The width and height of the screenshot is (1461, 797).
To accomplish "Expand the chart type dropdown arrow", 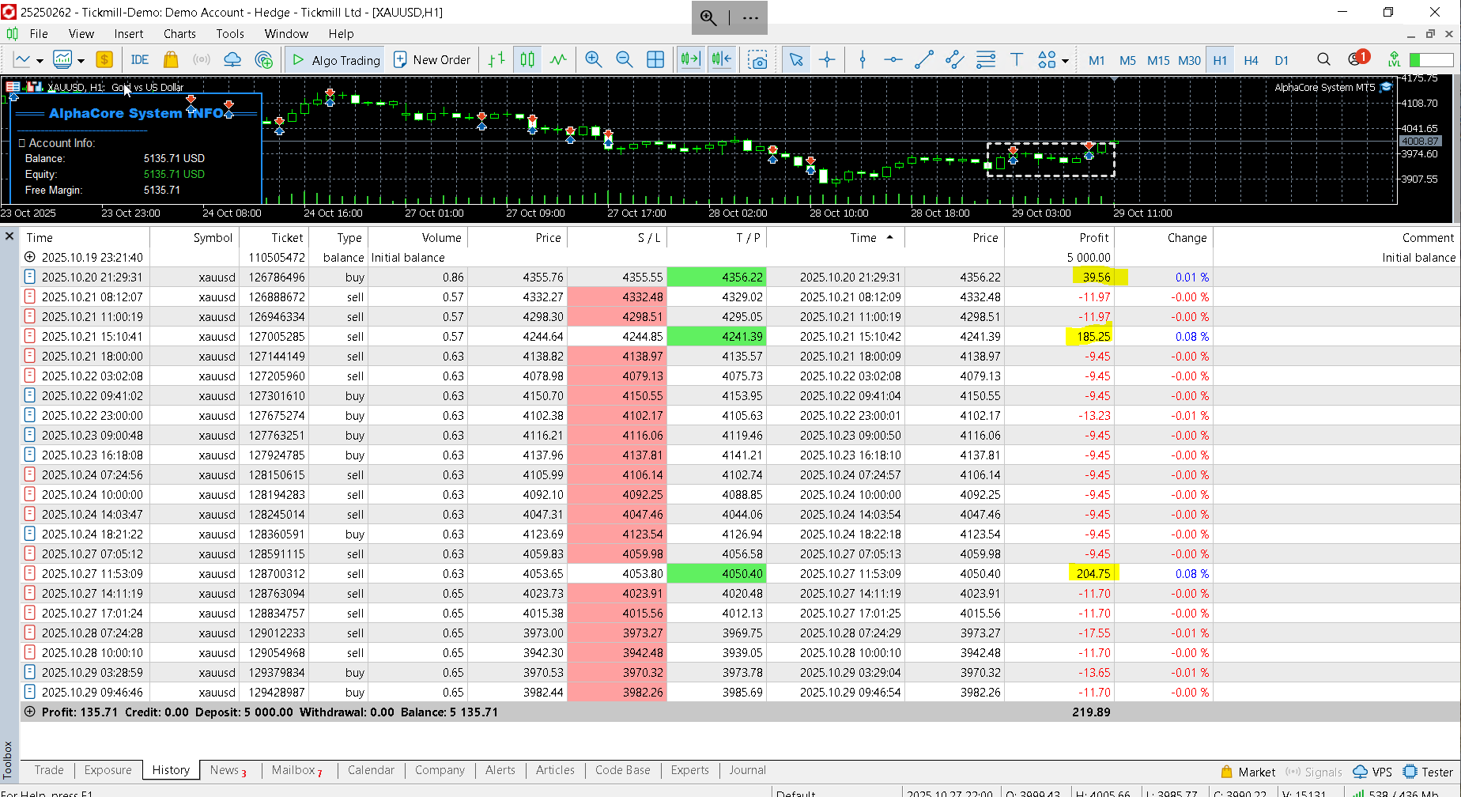I will 40,61.
